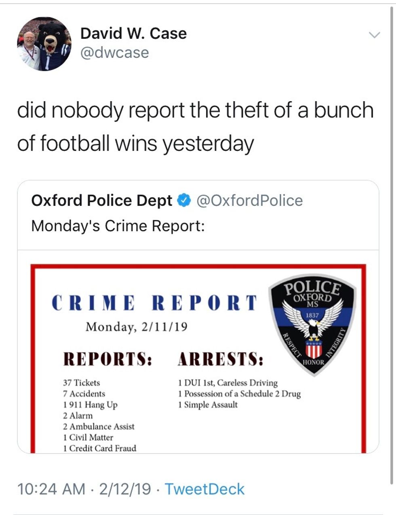Open the crime report image at its heading

point(154,303)
